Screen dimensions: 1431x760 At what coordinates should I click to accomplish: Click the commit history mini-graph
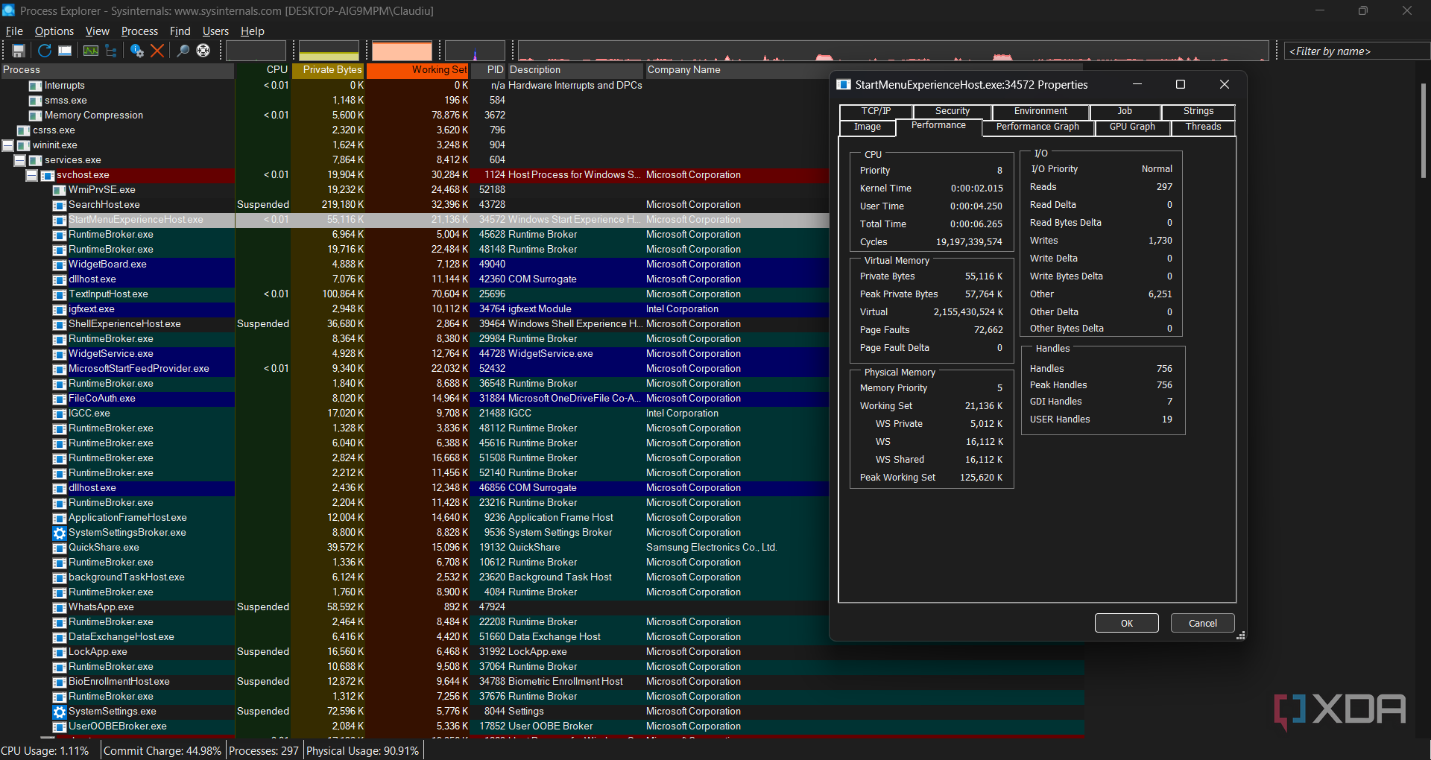pos(328,51)
